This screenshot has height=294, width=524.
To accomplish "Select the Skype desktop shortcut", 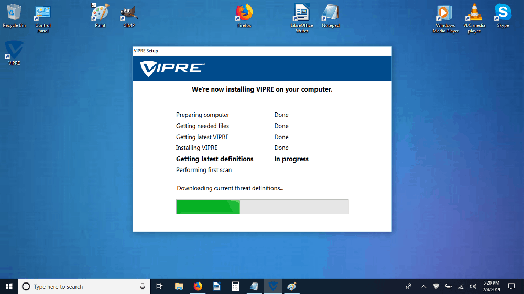I will click(503, 15).
